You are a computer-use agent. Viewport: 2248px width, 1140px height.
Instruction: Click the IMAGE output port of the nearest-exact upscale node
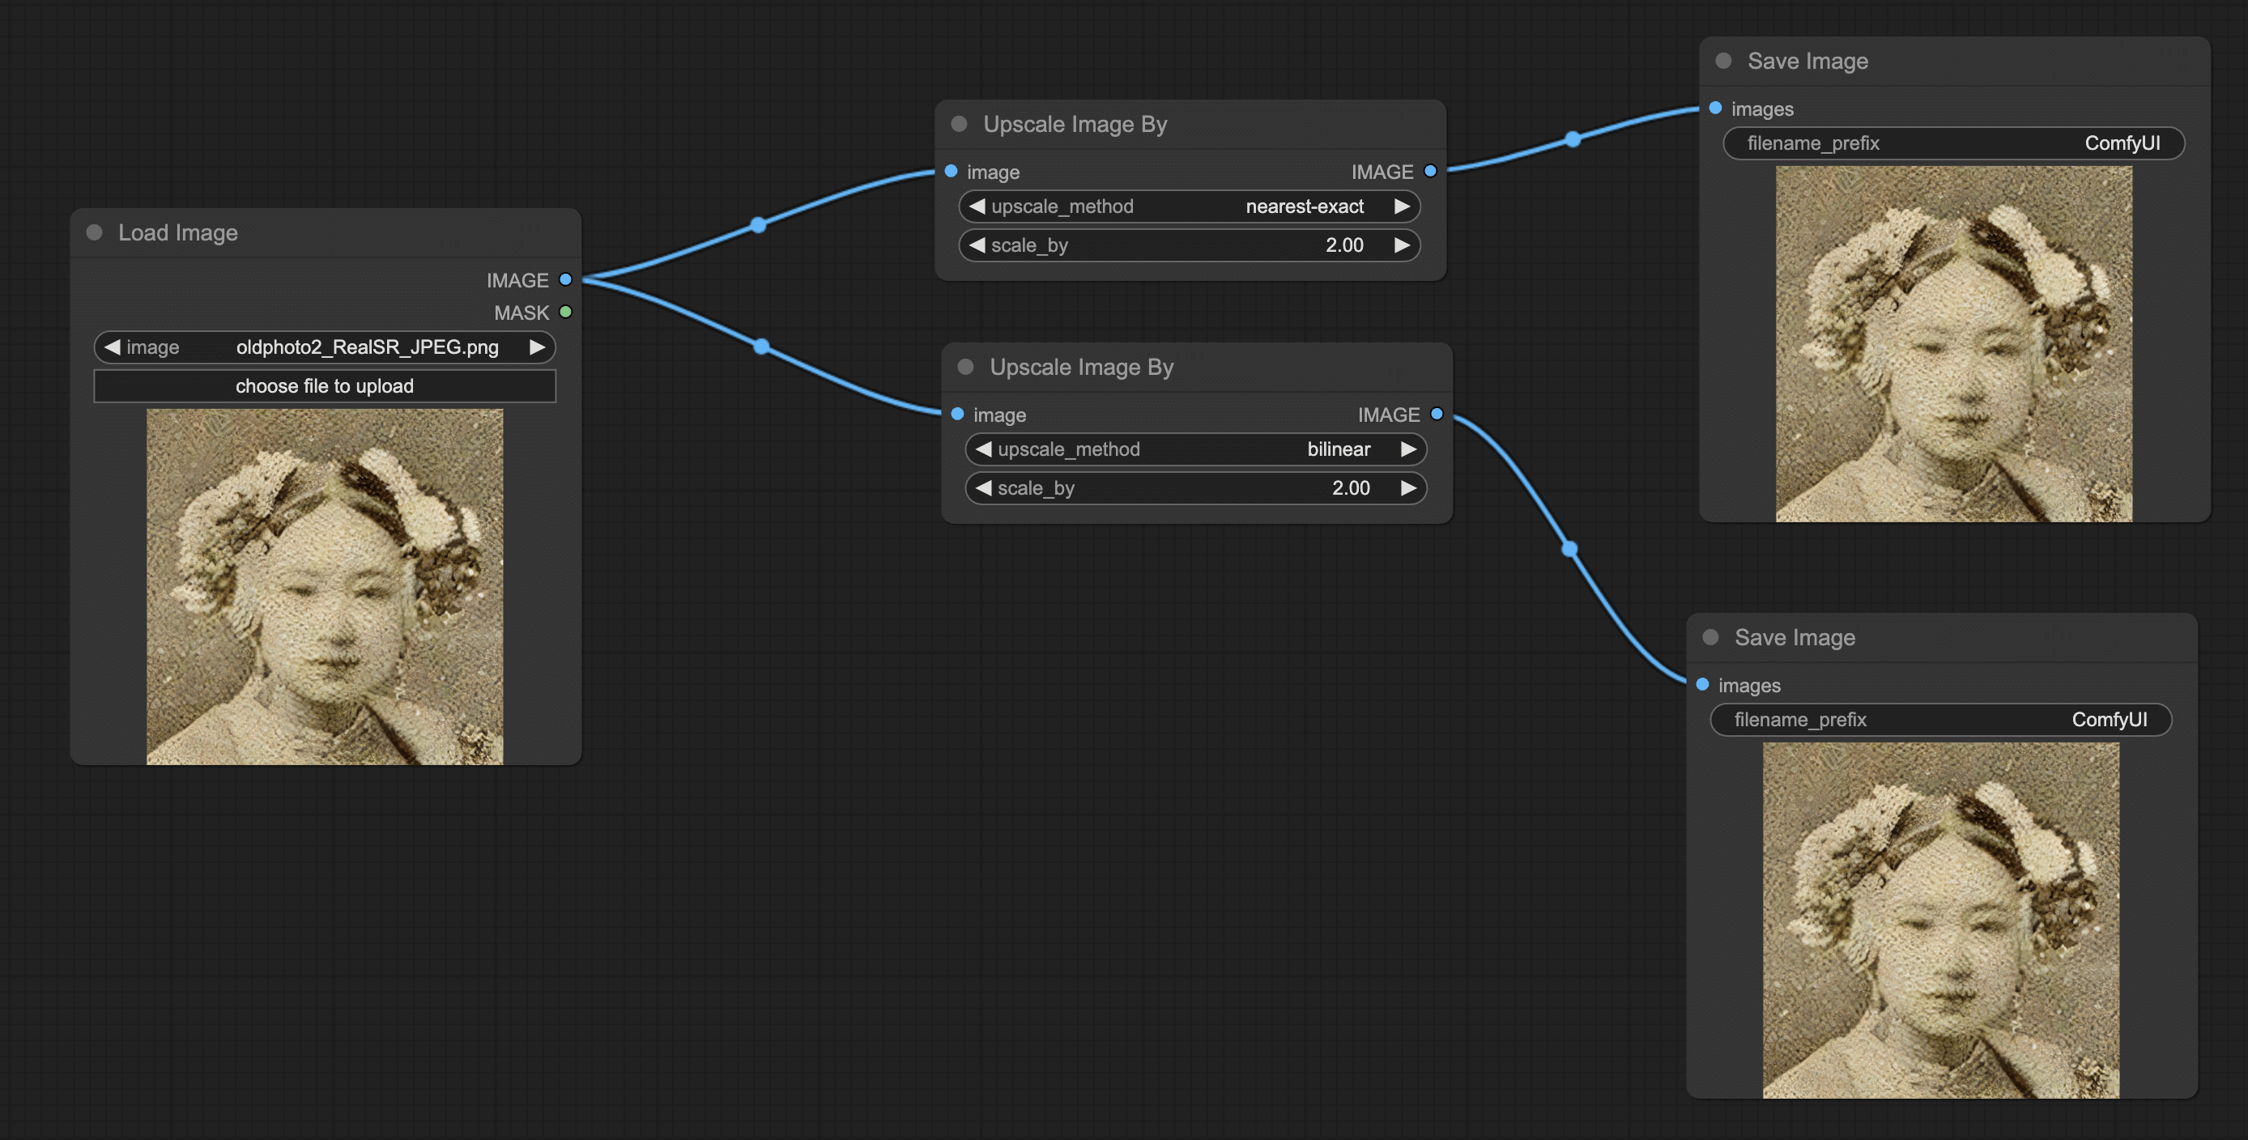pyautogui.click(x=1430, y=172)
